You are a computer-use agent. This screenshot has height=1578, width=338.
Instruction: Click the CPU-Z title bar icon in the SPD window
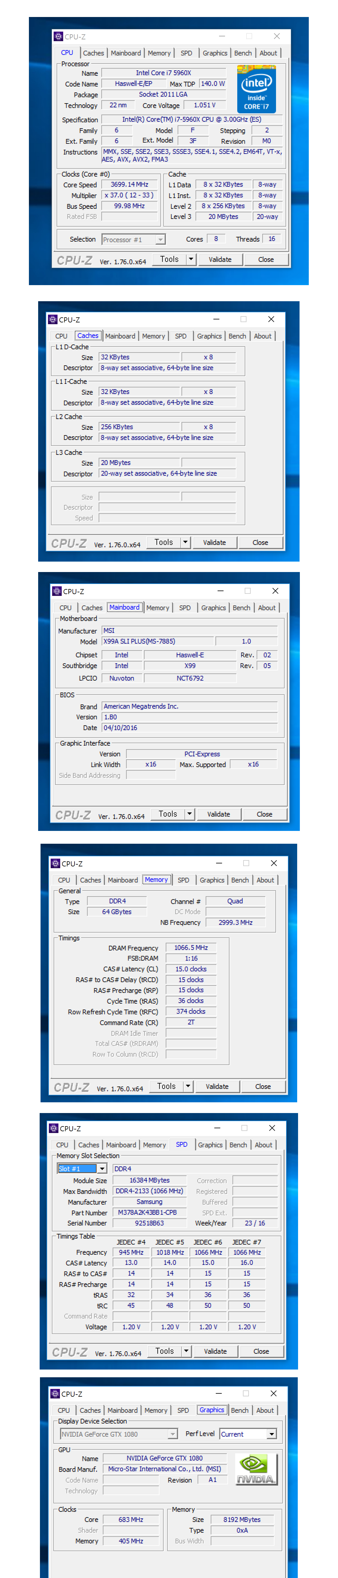pyautogui.click(x=53, y=1128)
